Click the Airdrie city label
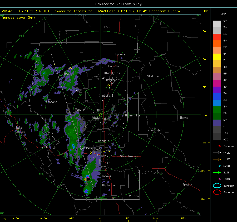This screenshot has width=237, height=222. coord(104,141)
